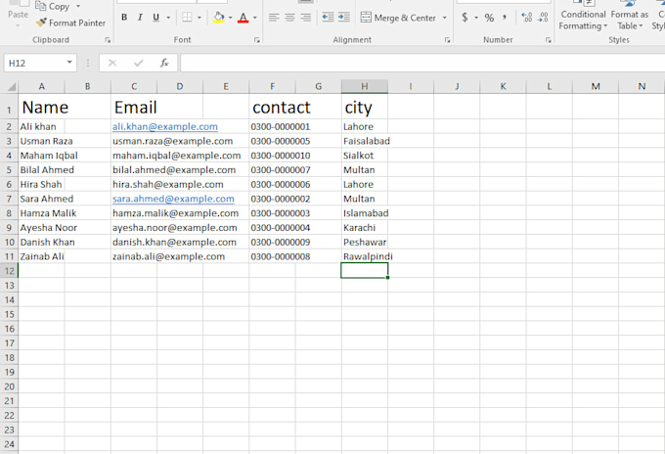Screen dimensions: 665x454
Task: Select cell containing Islamabad
Action: (365, 213)
